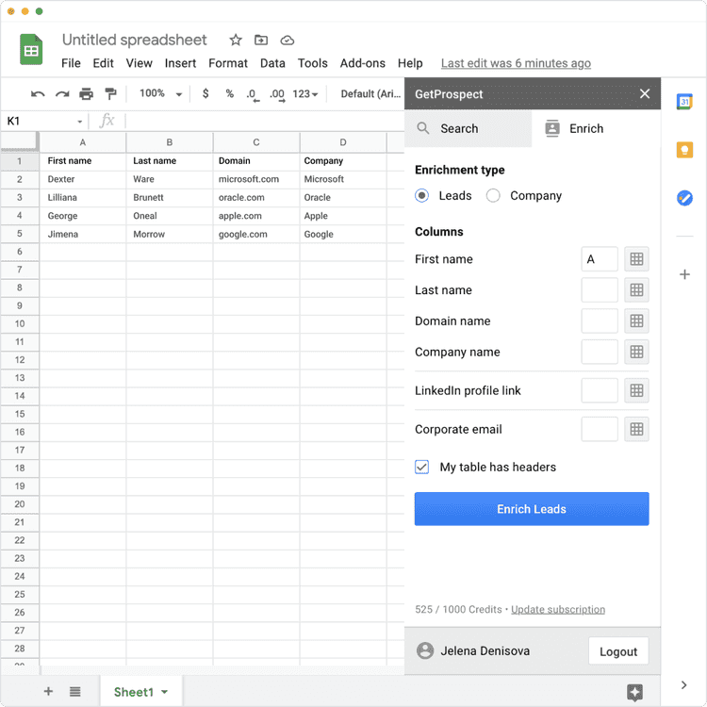Screen dimensions: 707x707
Task: Format as currency with dollar icon
Action: tap(206, 93)
